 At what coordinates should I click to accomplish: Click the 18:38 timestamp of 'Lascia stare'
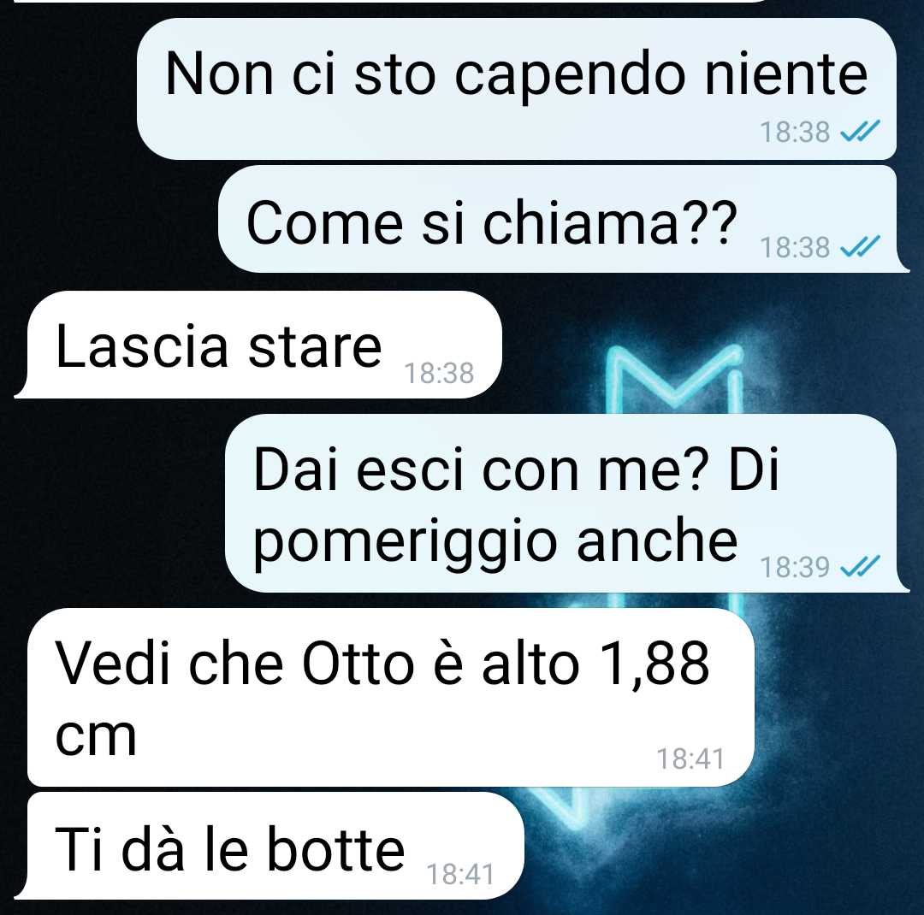(439, 373)
